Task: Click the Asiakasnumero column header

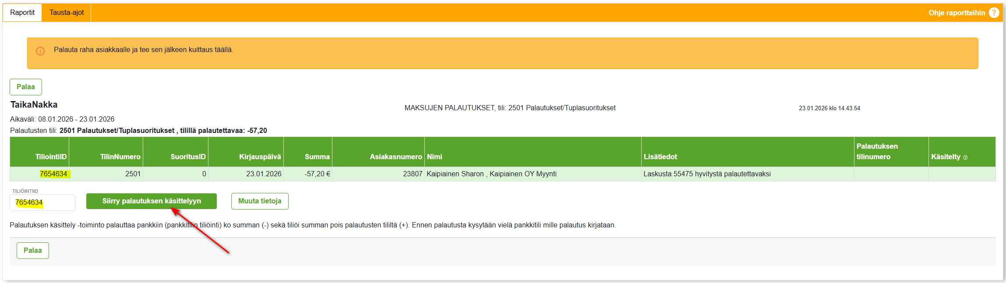Action: [x=395, y=157]
